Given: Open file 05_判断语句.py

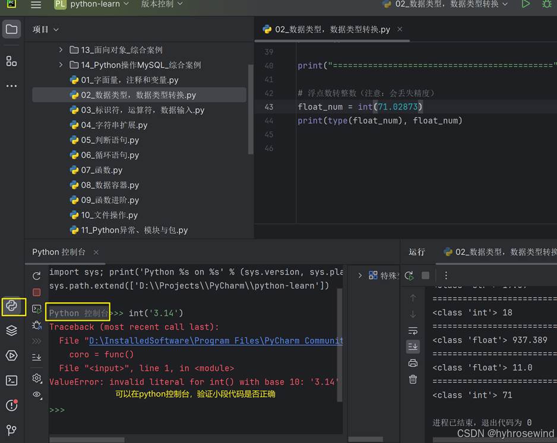Looking at the screenshot, I should (105, 140).
